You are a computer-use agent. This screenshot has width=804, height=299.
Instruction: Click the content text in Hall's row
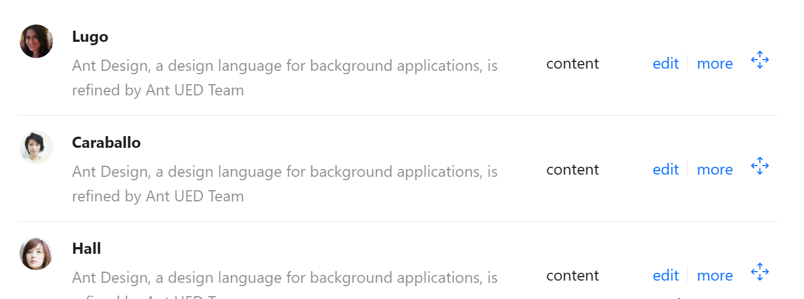coord(572,276)
